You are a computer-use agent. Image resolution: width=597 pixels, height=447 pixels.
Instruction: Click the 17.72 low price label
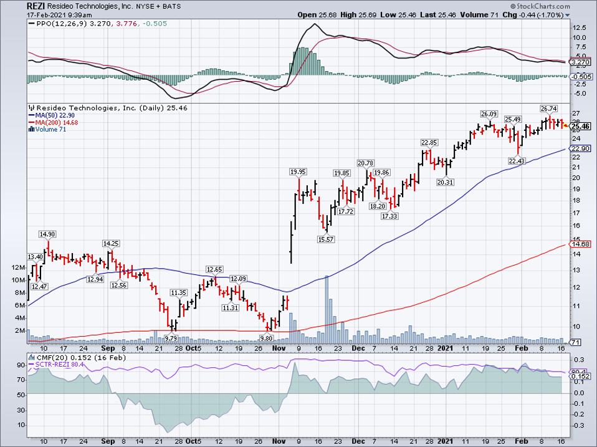coord(346,212)
